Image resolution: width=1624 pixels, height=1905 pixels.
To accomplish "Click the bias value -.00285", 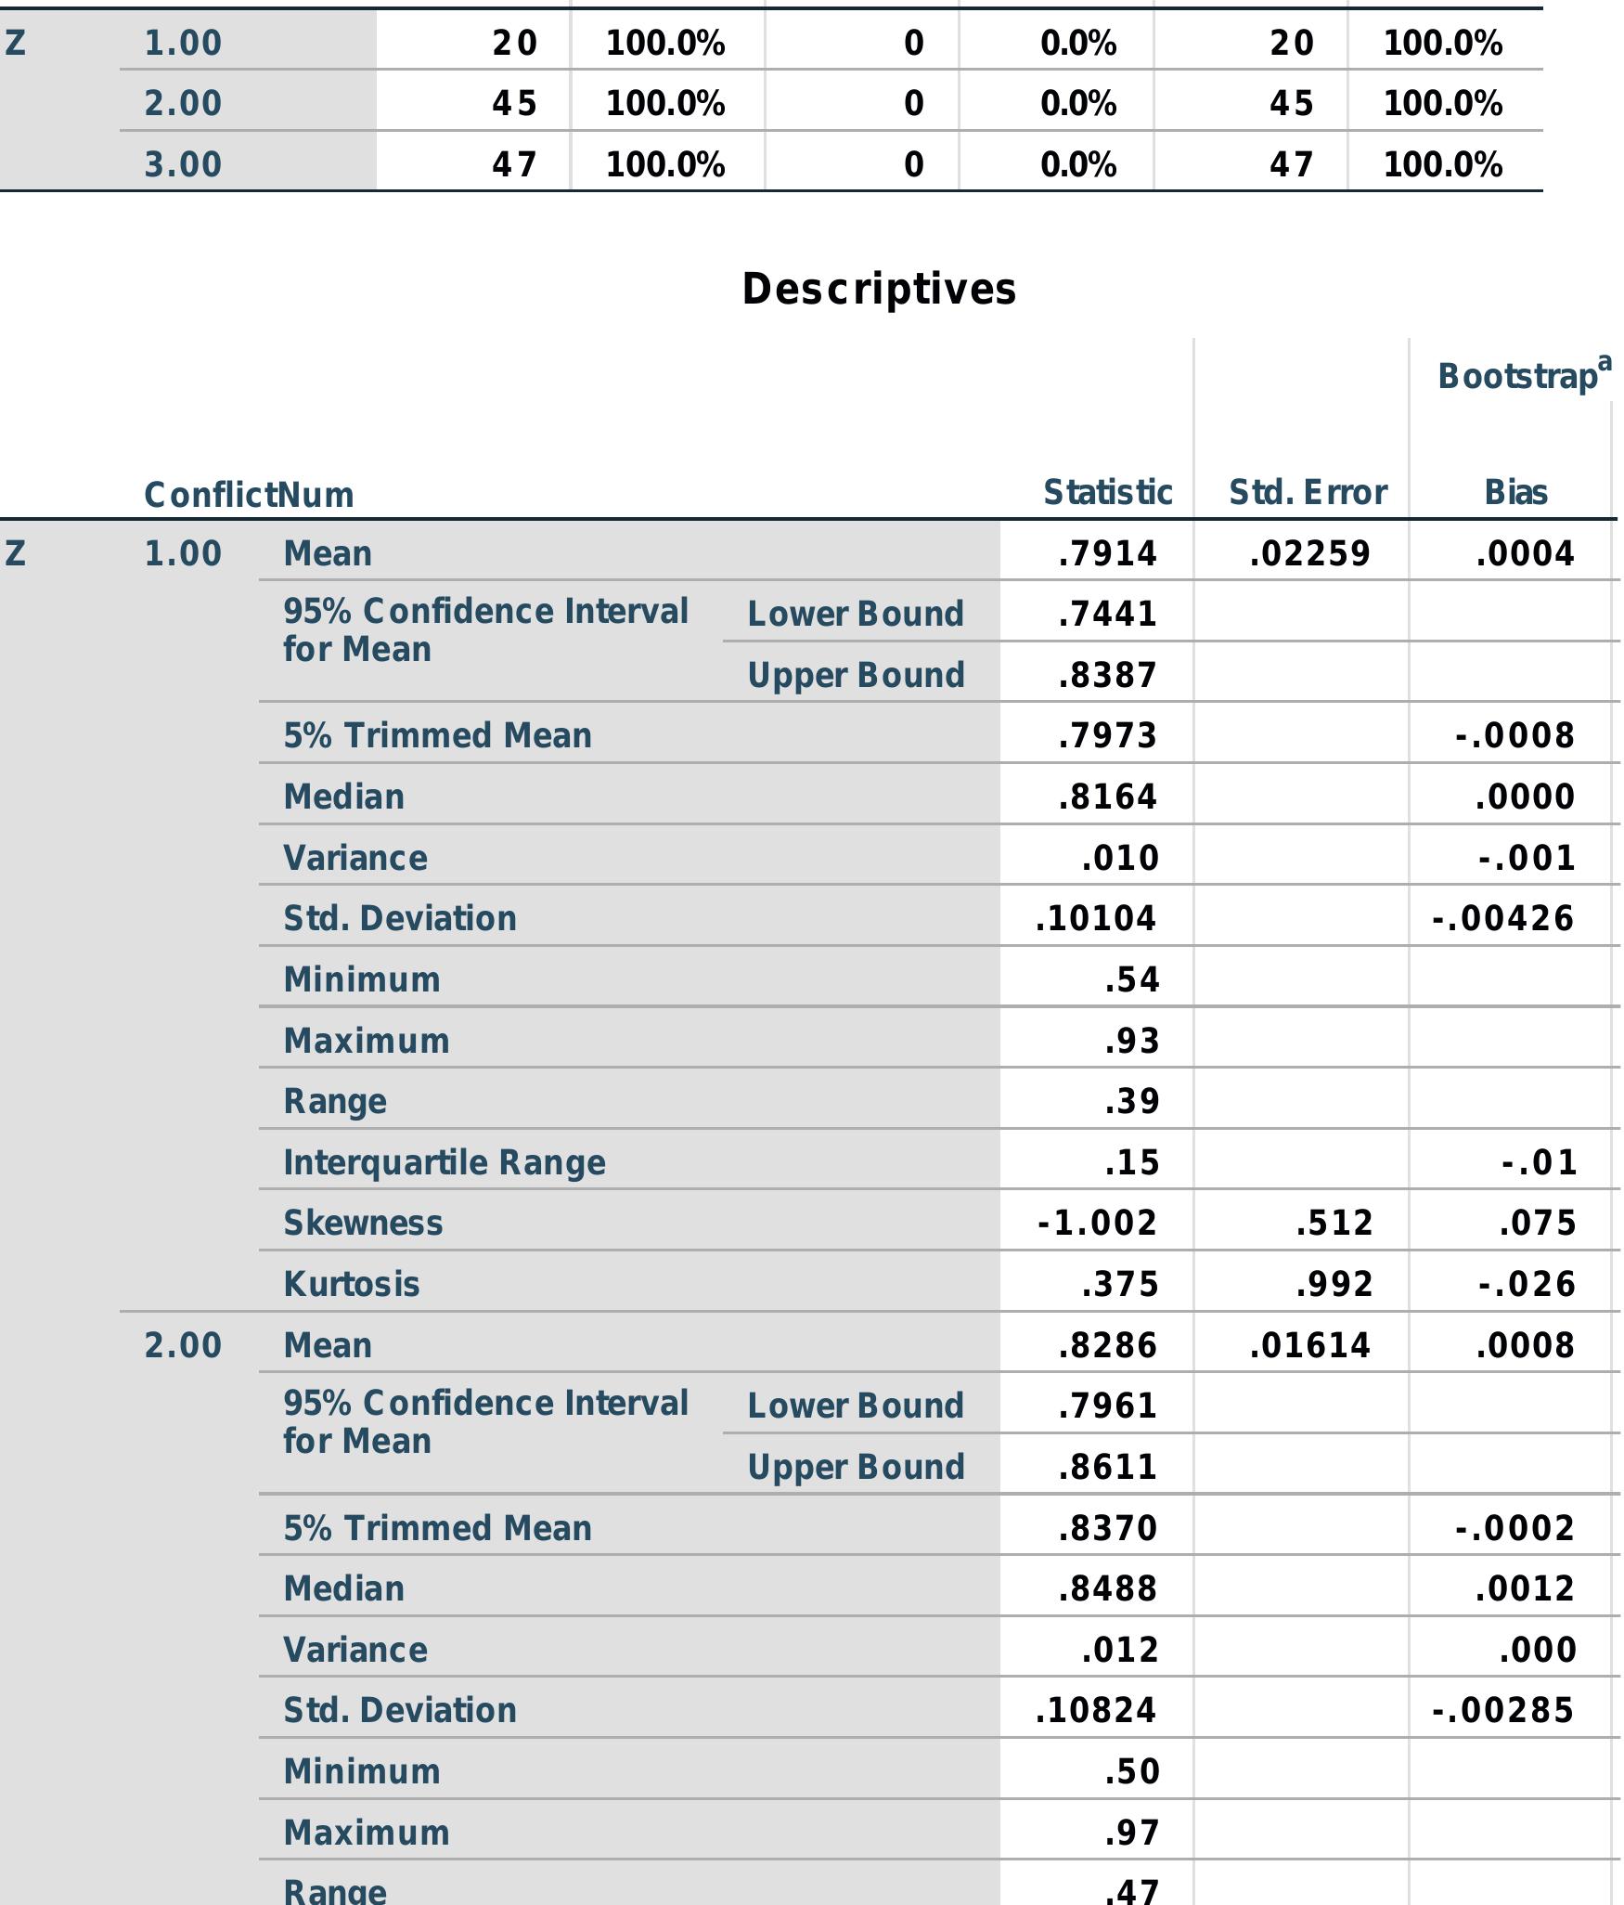I will coord(1502,1710).
